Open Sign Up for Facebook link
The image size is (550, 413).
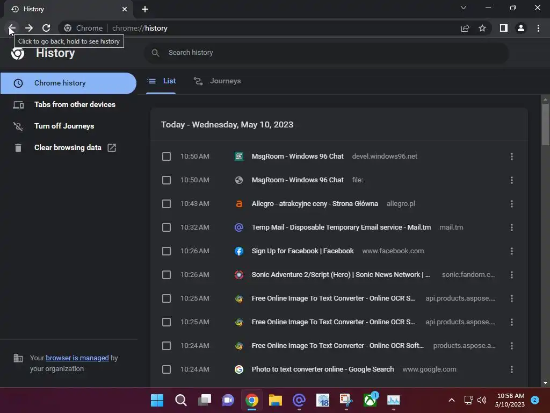(302, 251)
